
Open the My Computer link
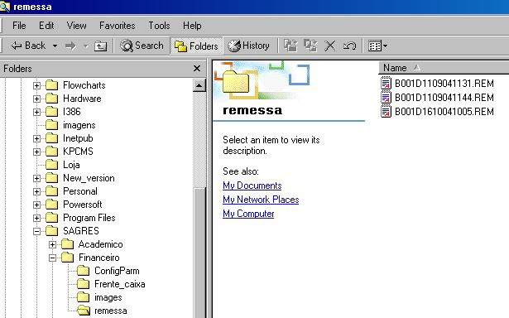click(248, 214)
